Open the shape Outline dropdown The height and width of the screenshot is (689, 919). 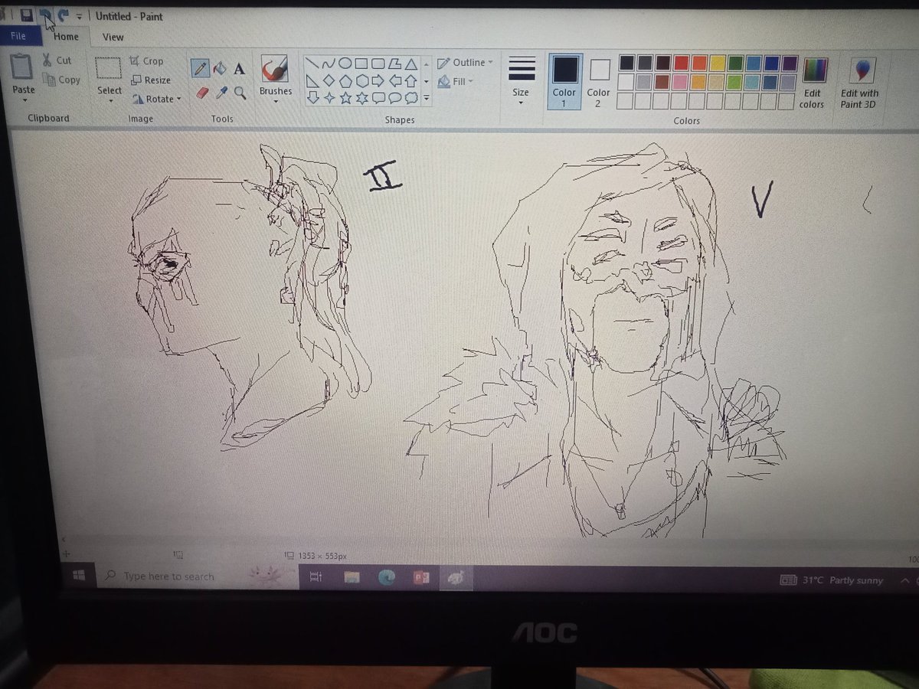tap(465, 63)
